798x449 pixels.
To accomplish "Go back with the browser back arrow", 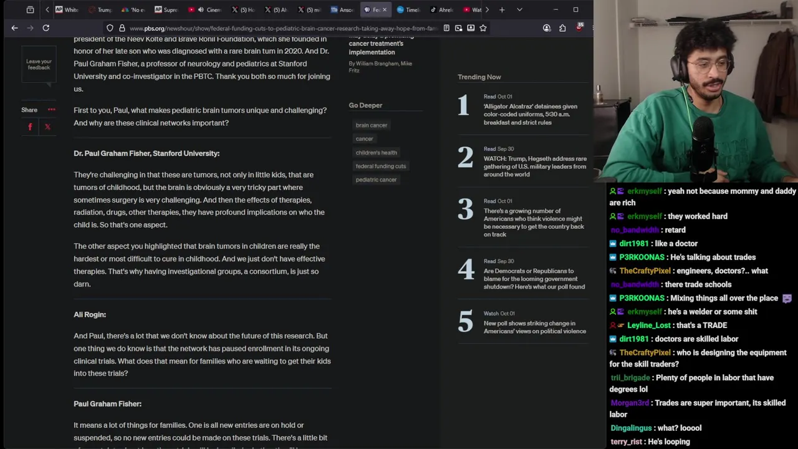I will pos(14,28).
